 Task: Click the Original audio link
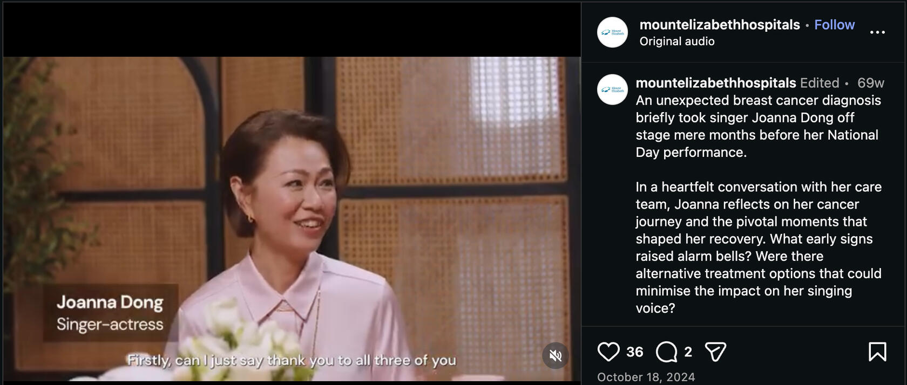[x=677, y=42]
